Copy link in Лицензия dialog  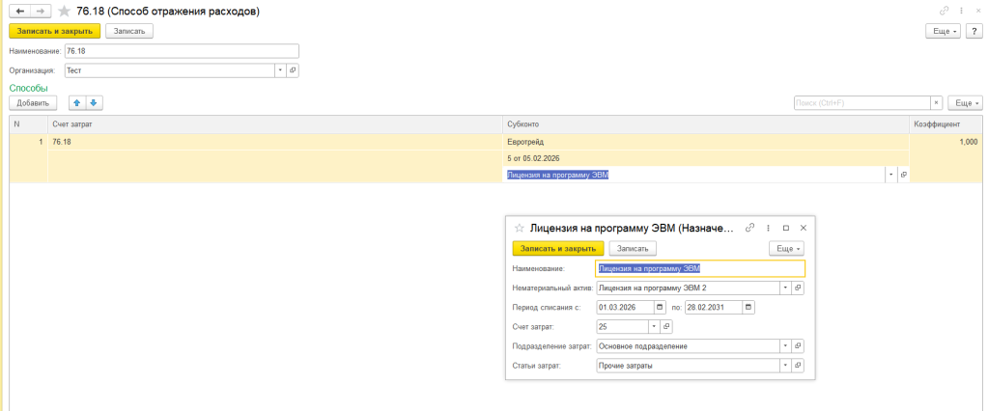coord(749,228)
